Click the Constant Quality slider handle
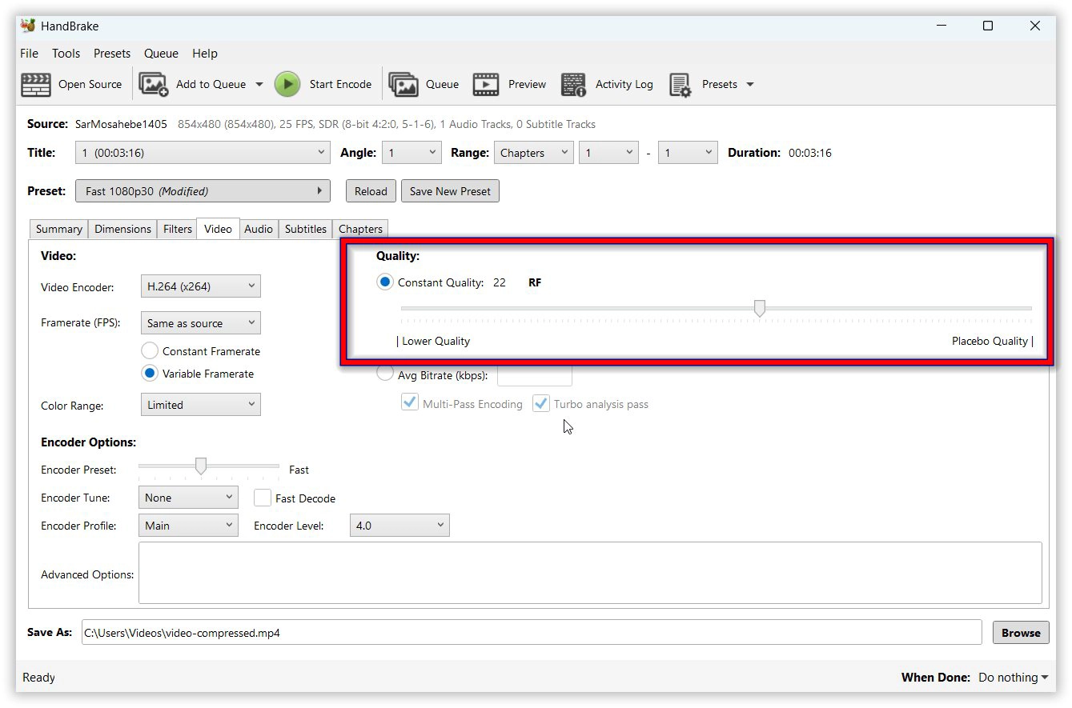The height and width of the screenshot is (708, 1072). 760,308
